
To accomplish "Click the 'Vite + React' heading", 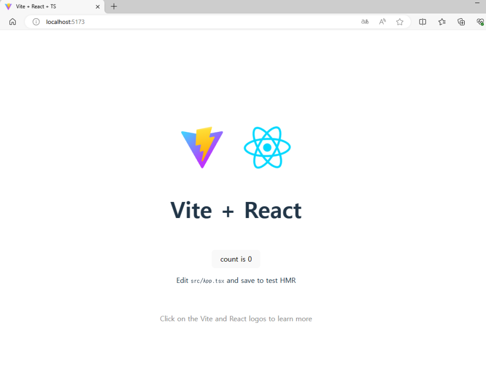I will tap(236, 210).
